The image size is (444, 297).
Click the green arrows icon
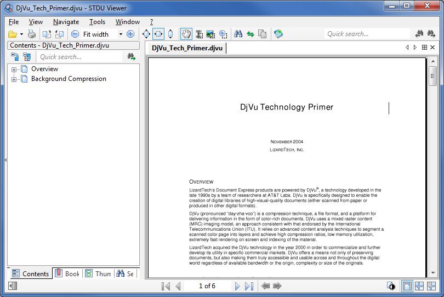click(251, 34)
